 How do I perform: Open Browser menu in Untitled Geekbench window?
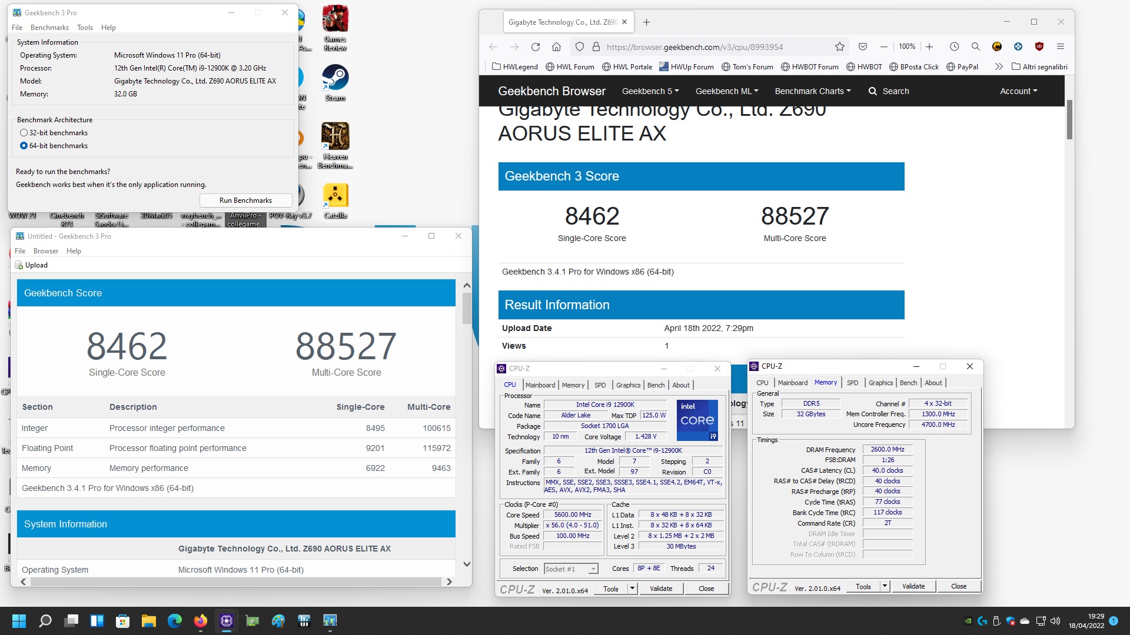click(x=45, y=251)
